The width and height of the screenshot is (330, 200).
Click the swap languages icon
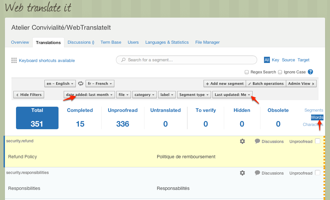81,84
